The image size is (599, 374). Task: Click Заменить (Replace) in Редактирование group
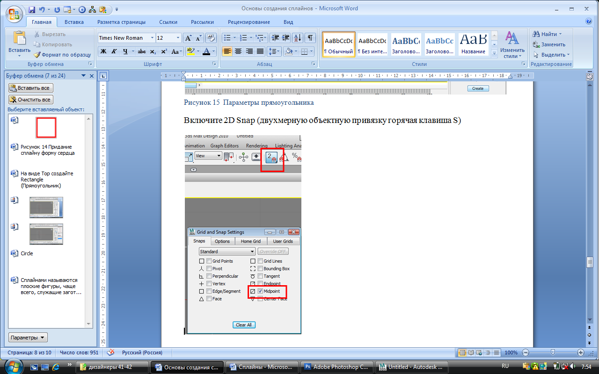[549, 44]
